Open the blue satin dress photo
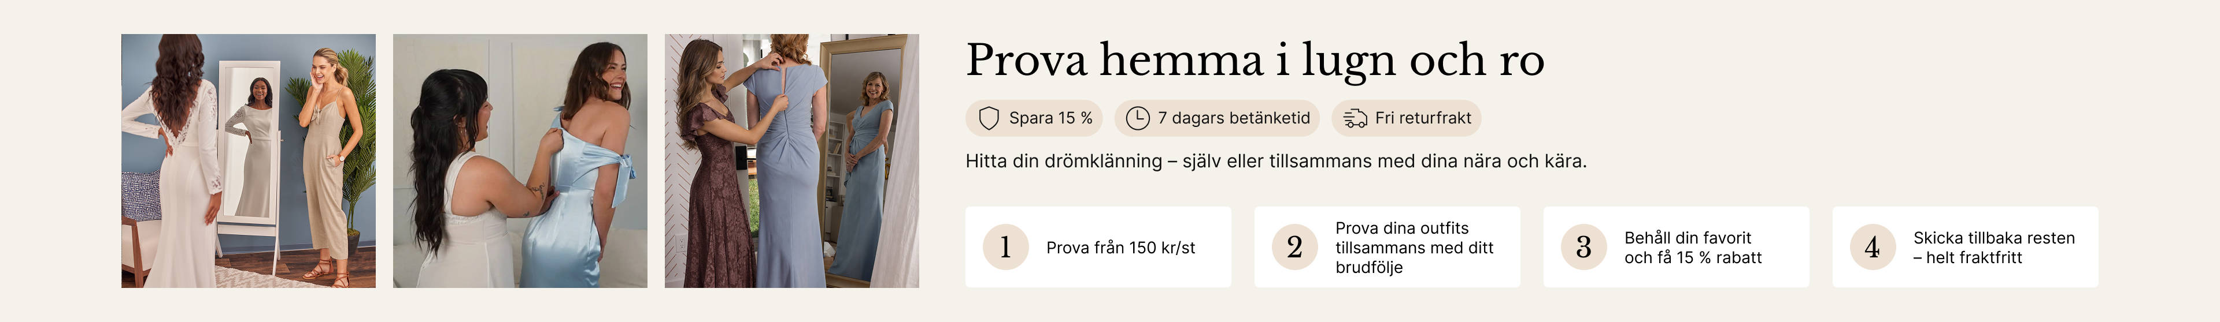2220x322 pixels. point(520,161)
